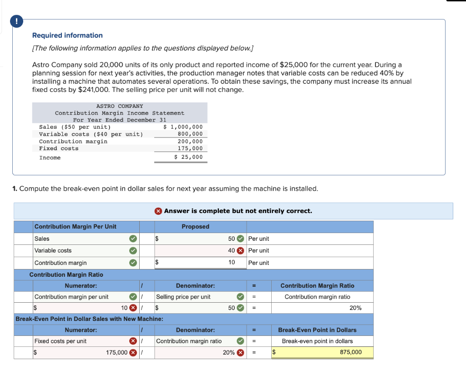Image resolution: width=466 pixels, height=386 pixels.
Task: Click green check icon beside Variable costs label
Action: click(133, 251)
